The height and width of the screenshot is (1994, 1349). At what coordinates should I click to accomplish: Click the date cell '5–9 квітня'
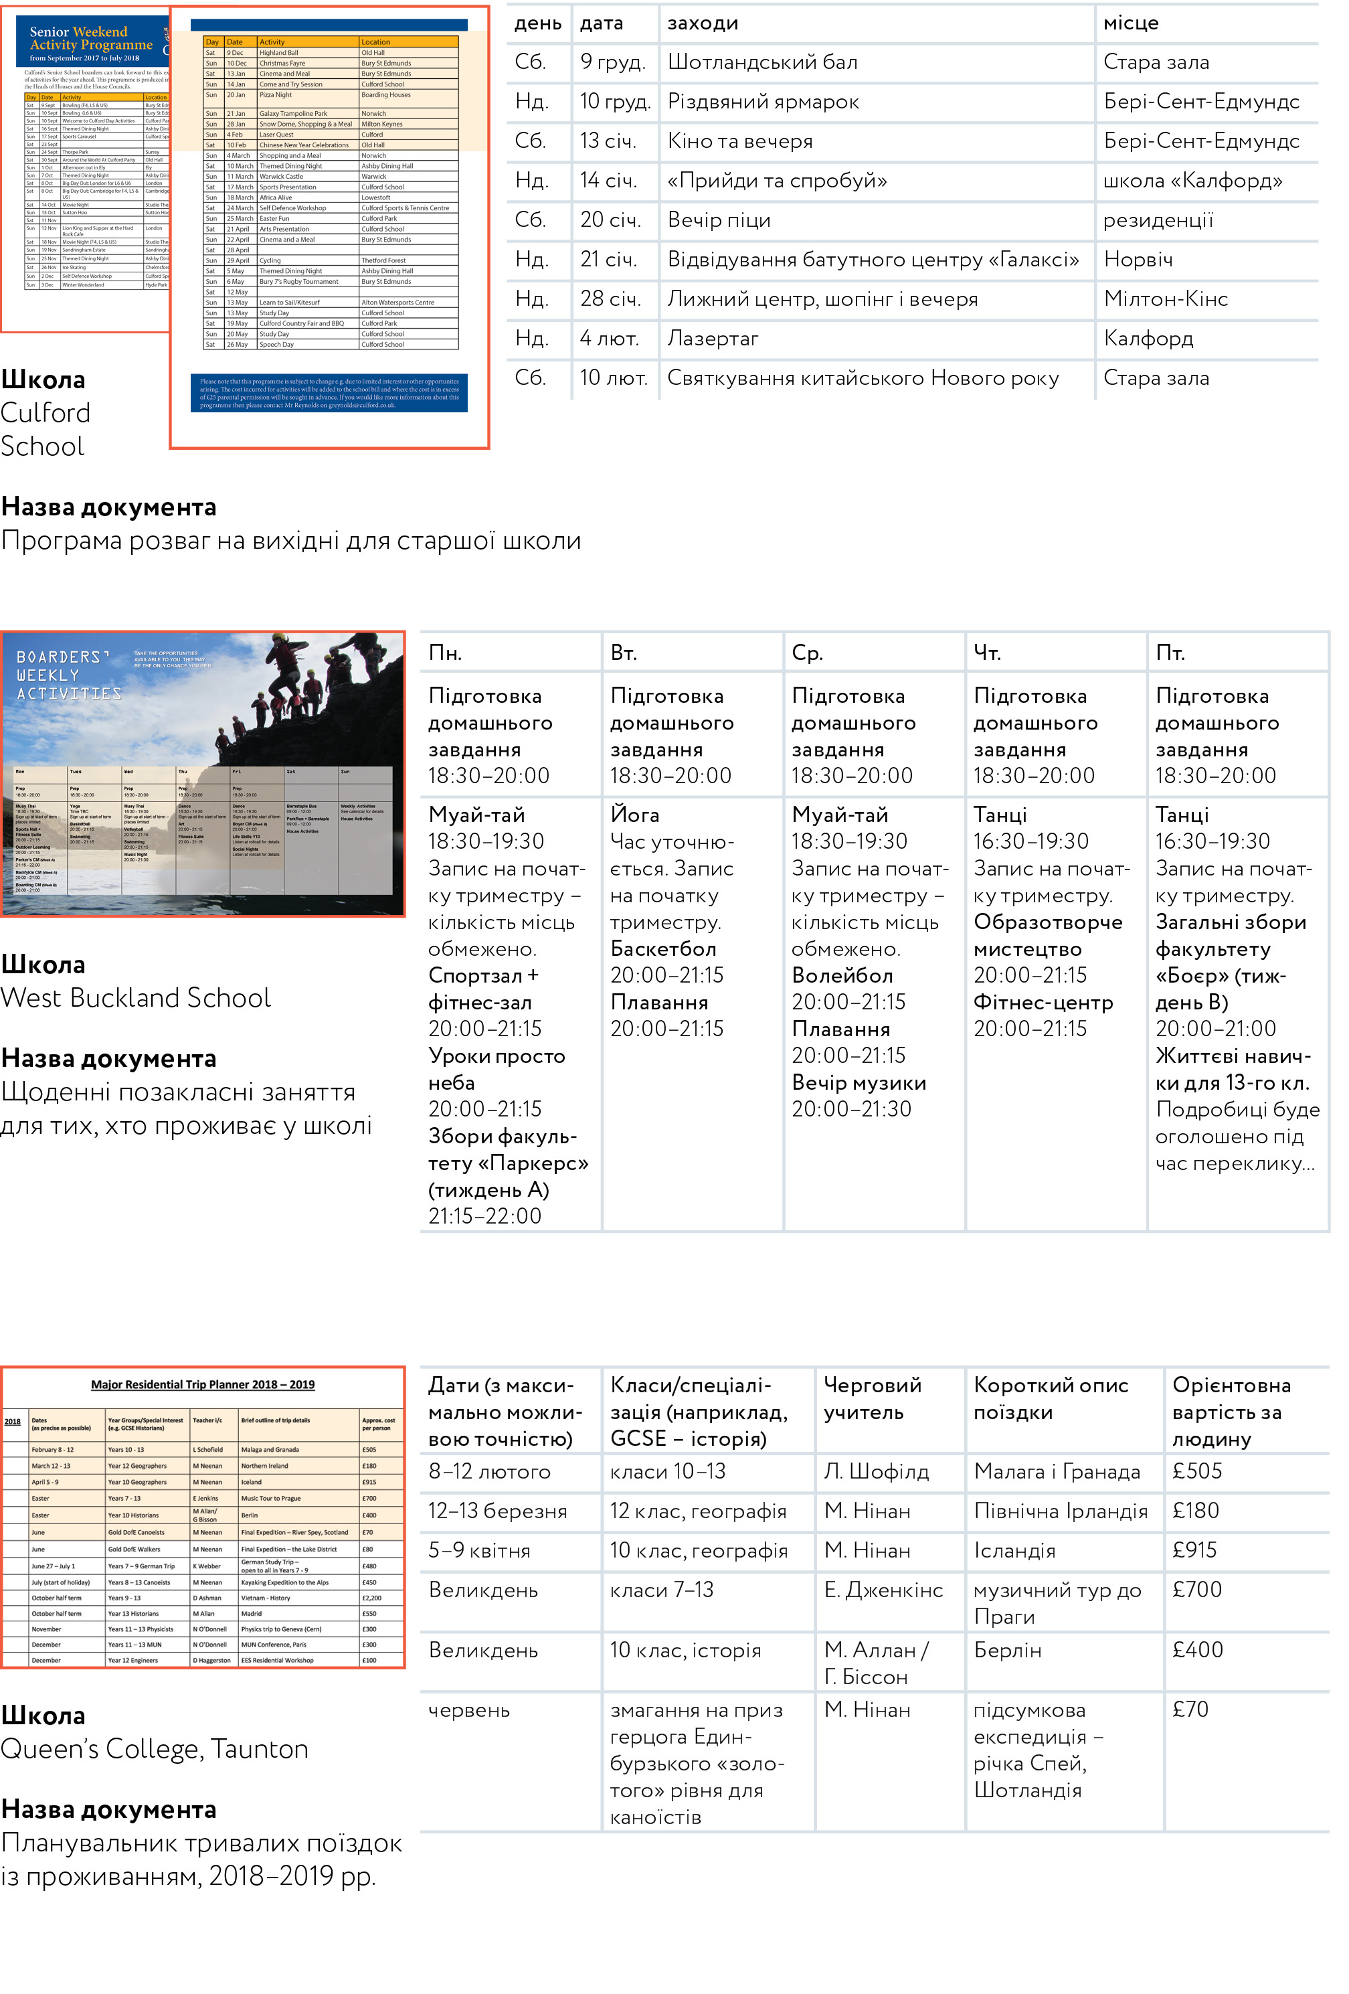point(478,1552)
